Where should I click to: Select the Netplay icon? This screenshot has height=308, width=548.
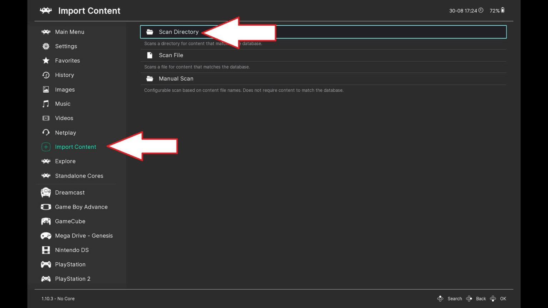46,132
